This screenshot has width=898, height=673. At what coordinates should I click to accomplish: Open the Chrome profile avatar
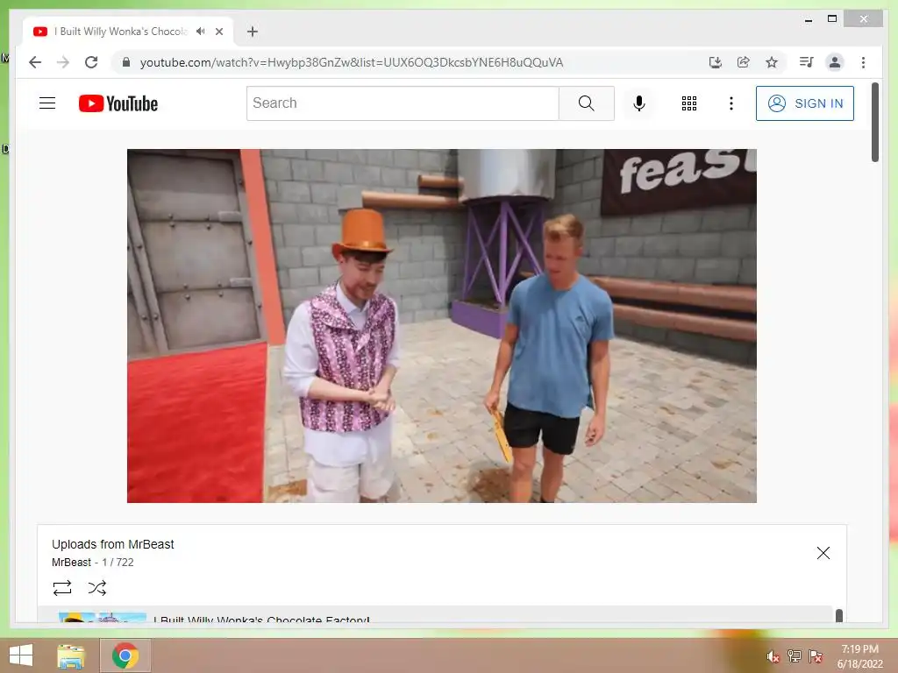tap(835, 62)
